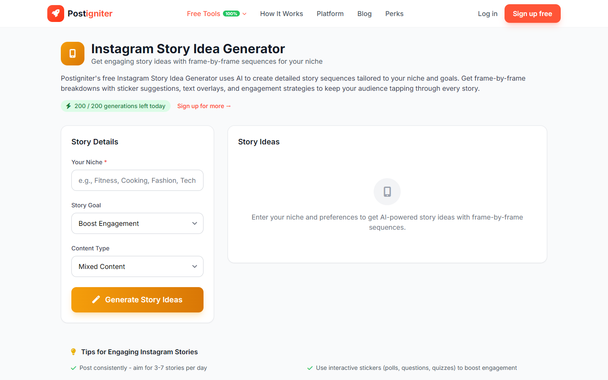Screen dimensions: 608x380
Task: Click the lightning bolt in the generations badge
Action: pyautogui.click(x=68, y=106)
